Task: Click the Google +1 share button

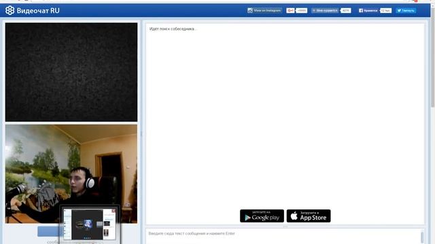Action: click(290, 11)
